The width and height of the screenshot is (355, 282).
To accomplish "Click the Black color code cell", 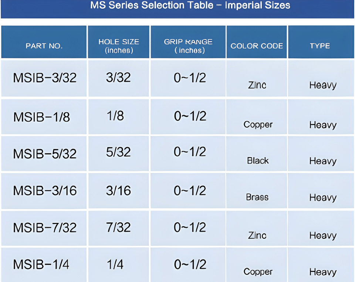I will coord(258,161).
